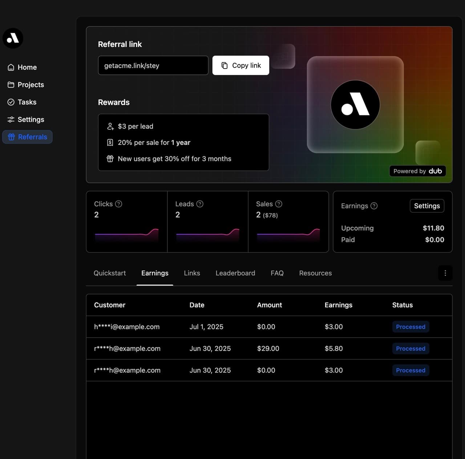Open the Resources tab
This screenshot has width=465, height=459.
(315, 273)
